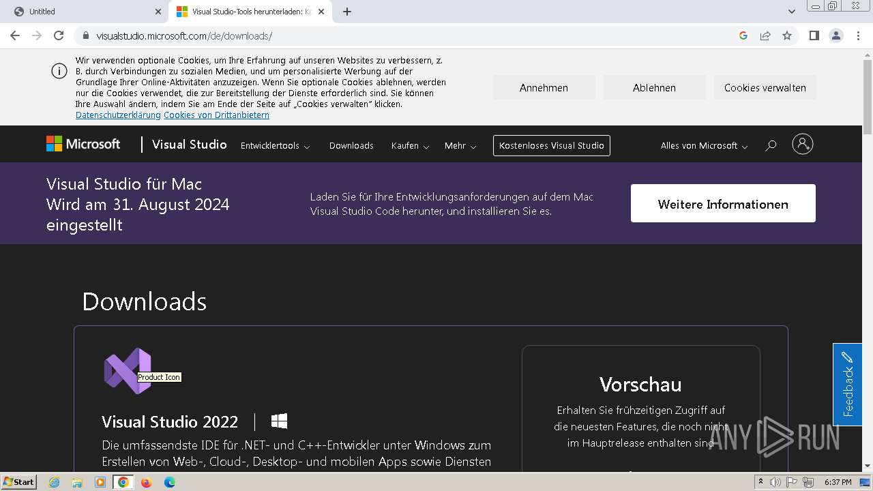Screen dimensions: 873x491
Task: Bookmark this page with the star icon
Action: pyautogui.click(x=787, y=35)
